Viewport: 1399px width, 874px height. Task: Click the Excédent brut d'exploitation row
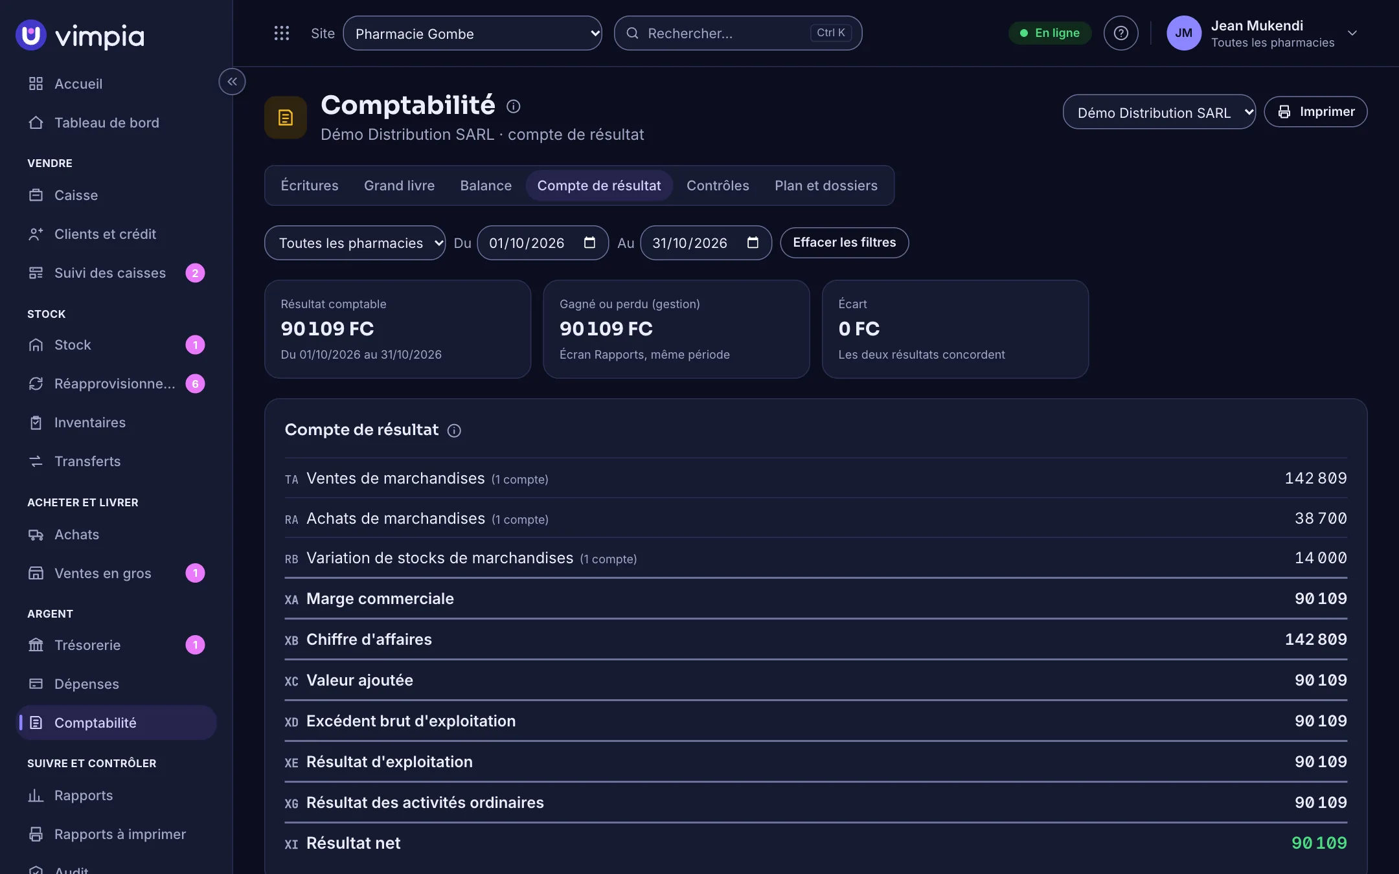point(816,721)
